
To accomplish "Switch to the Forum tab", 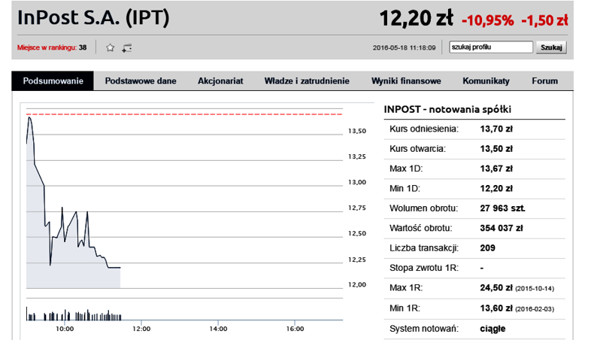I will click(x=544, y=80).
